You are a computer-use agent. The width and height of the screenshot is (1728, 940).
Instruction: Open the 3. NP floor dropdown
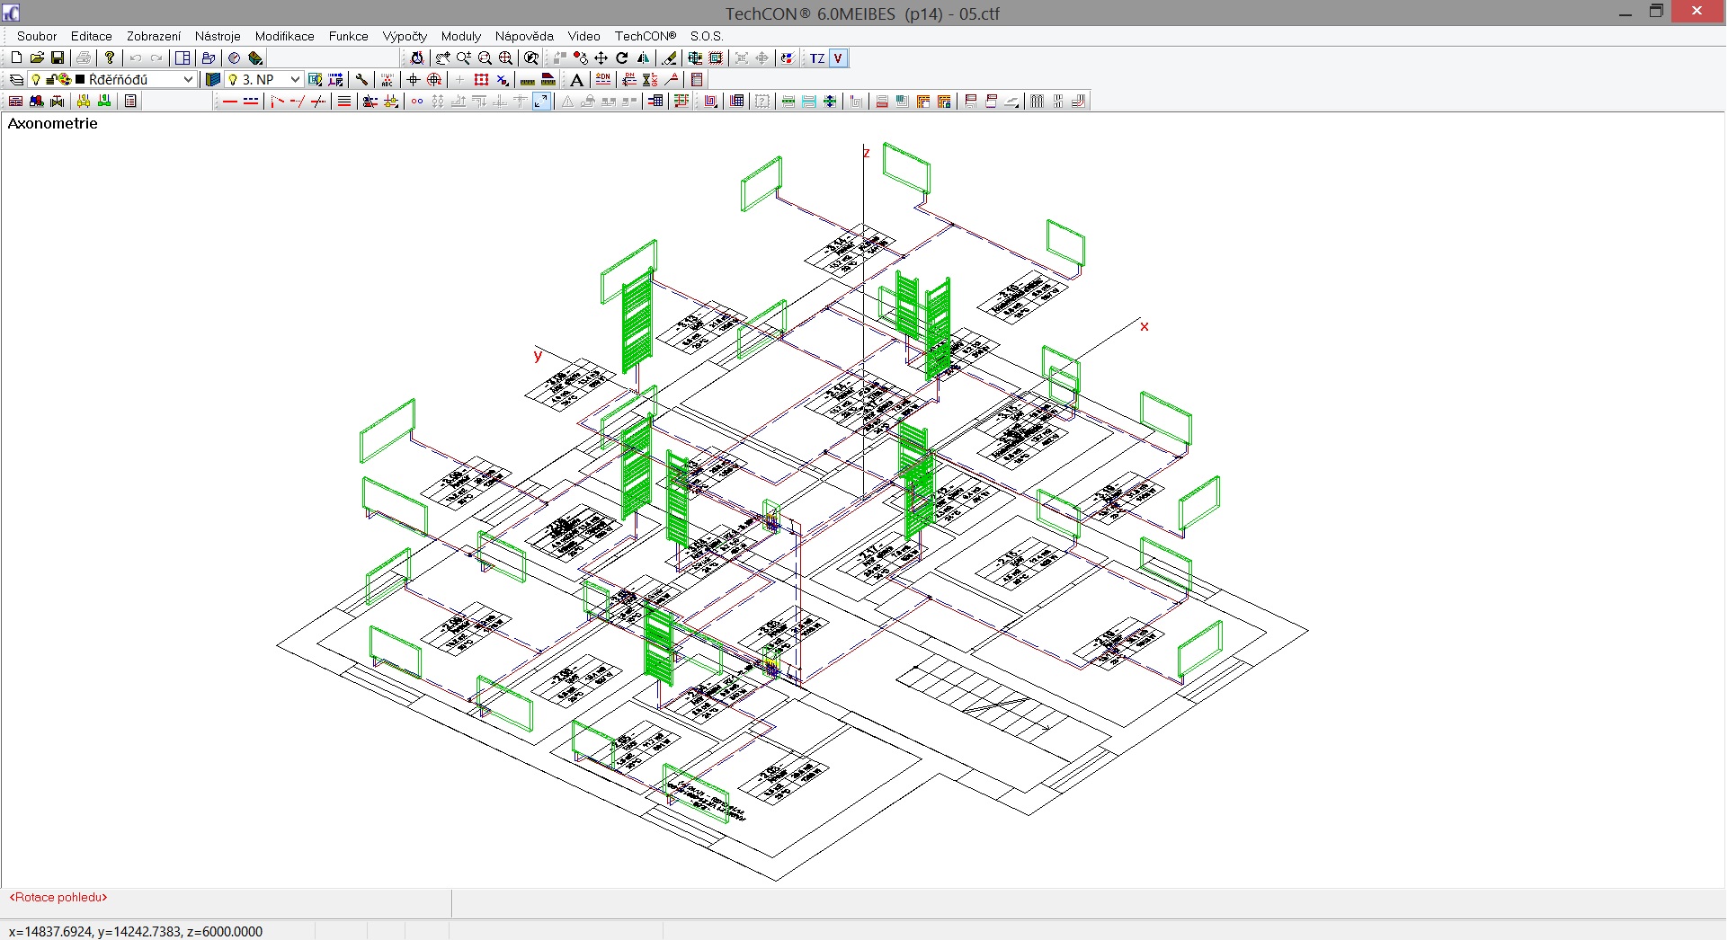coord(294,80)
